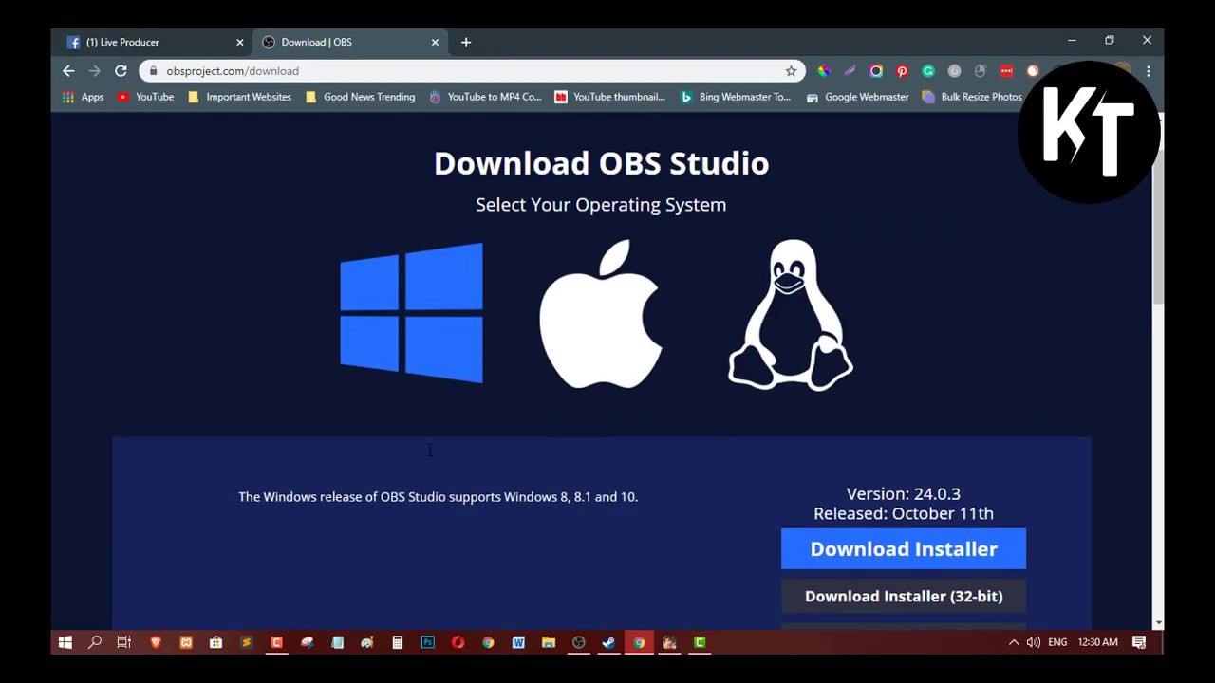Switch to the Live Producer tab
This screenshot has height=683, width=1215.
point(156,42)
